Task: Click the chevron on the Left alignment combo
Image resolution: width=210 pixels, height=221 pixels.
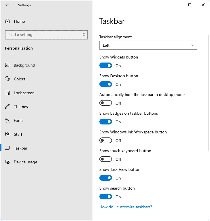Action: [193, 45]
